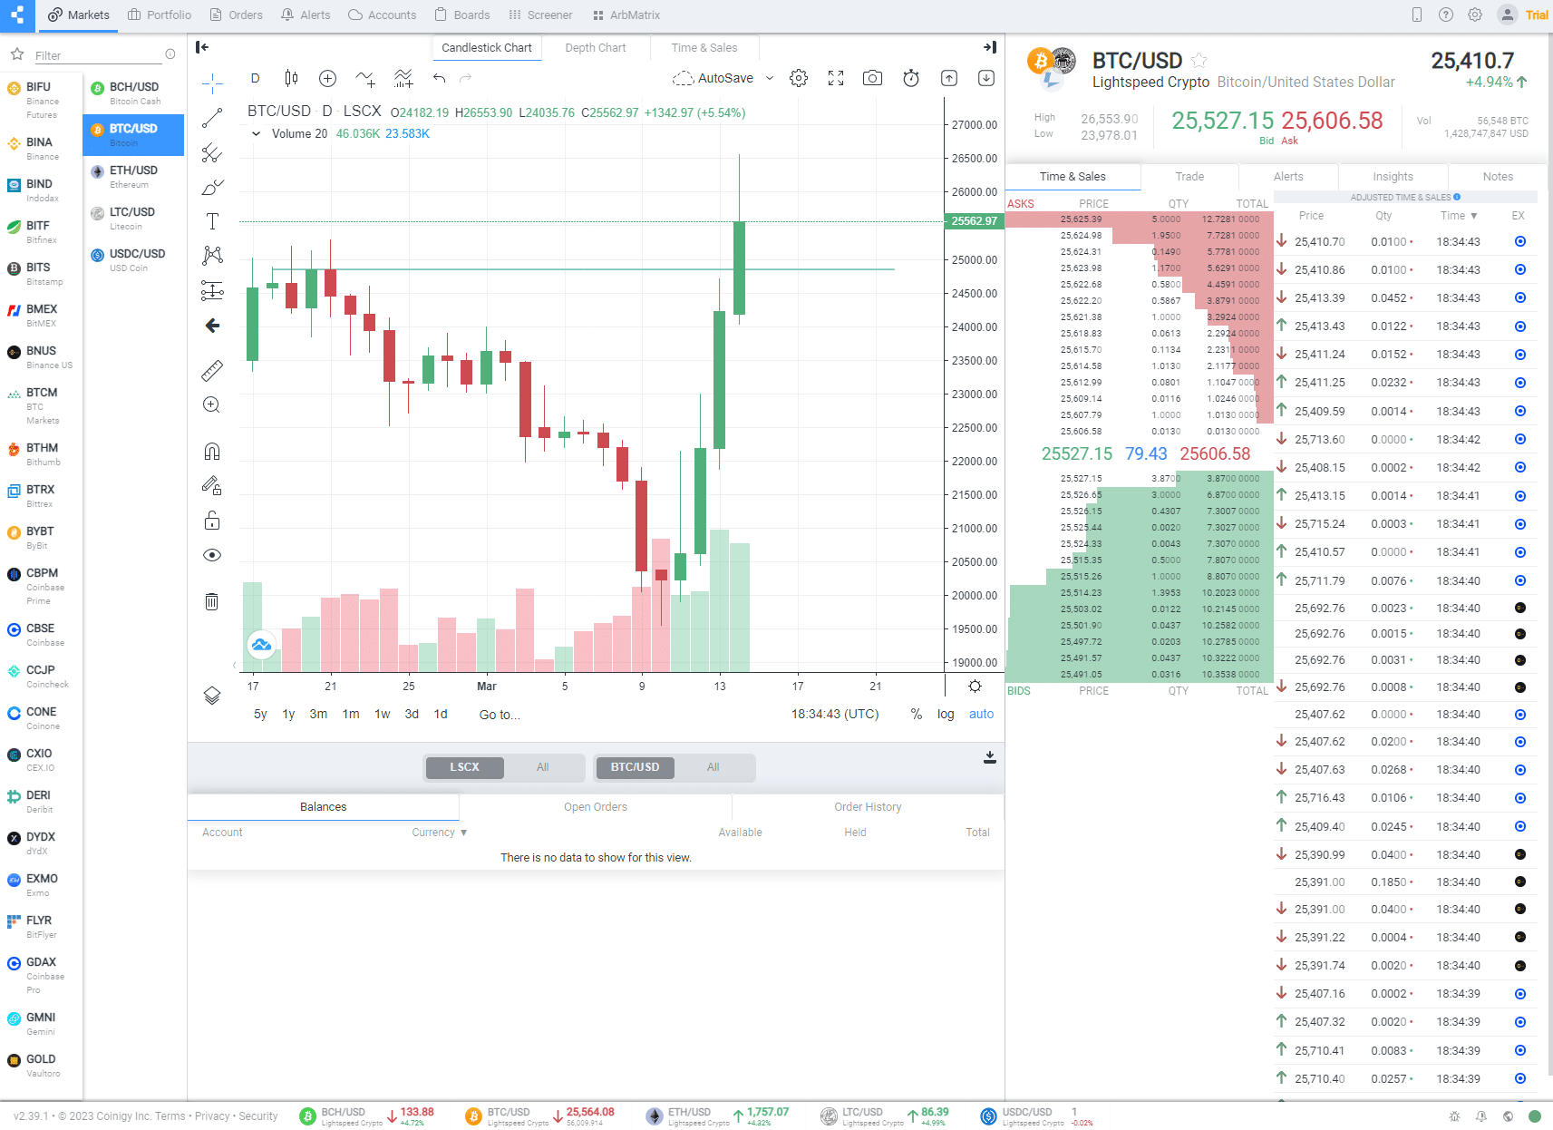Screen dimensions: 1553x1130
Task: Select the BTC/USD market filter button
Action: click(x=635, y=767)
